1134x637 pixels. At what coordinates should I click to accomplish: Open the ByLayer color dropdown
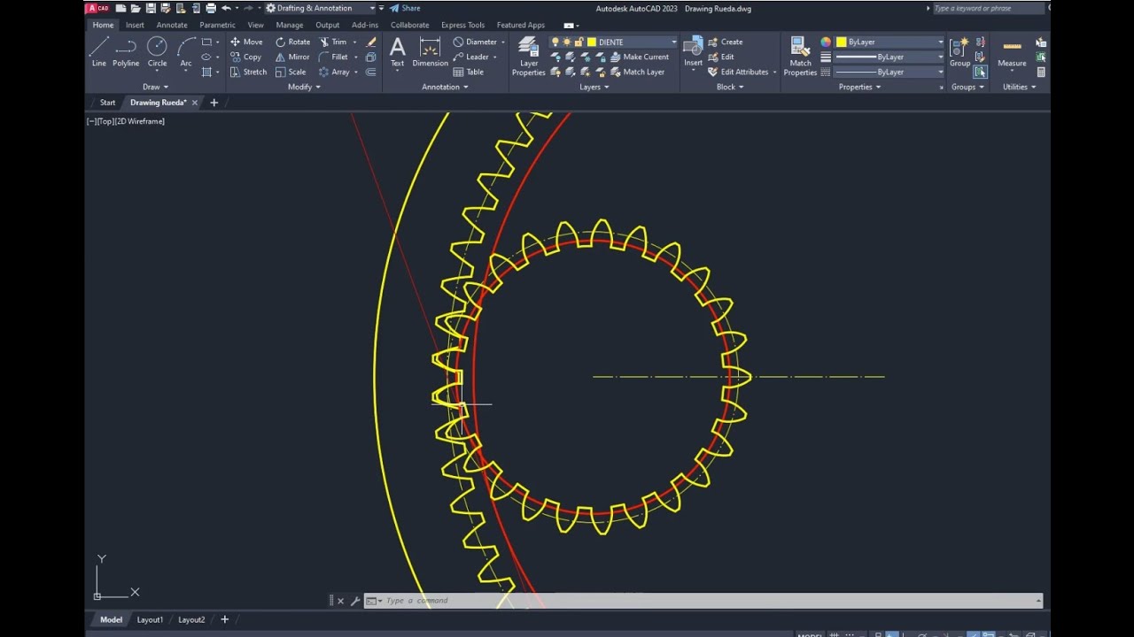coord(940,42)
